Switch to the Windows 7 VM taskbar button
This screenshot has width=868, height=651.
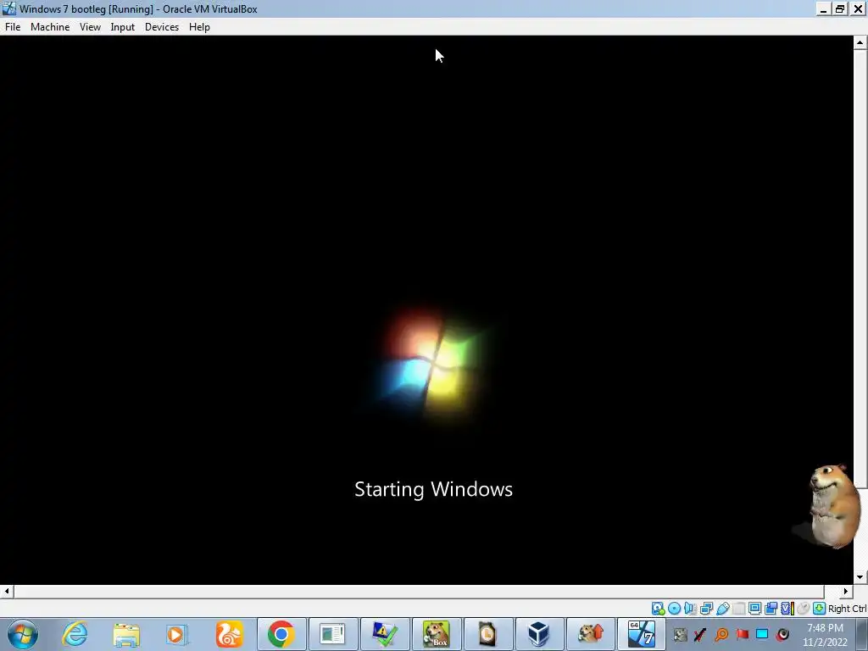point(642,634)
